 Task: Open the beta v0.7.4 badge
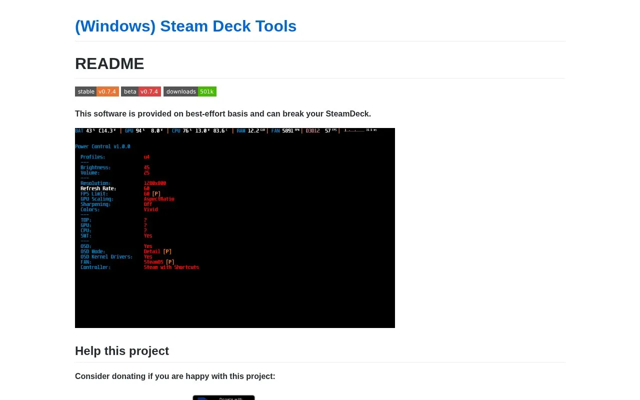tap(141, 91)
